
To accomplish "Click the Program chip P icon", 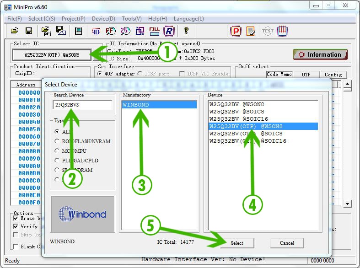I will click(x=236, y=31).
